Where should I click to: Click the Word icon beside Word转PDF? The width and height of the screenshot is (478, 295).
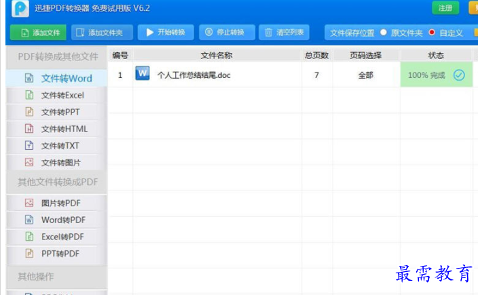[29, 220]
